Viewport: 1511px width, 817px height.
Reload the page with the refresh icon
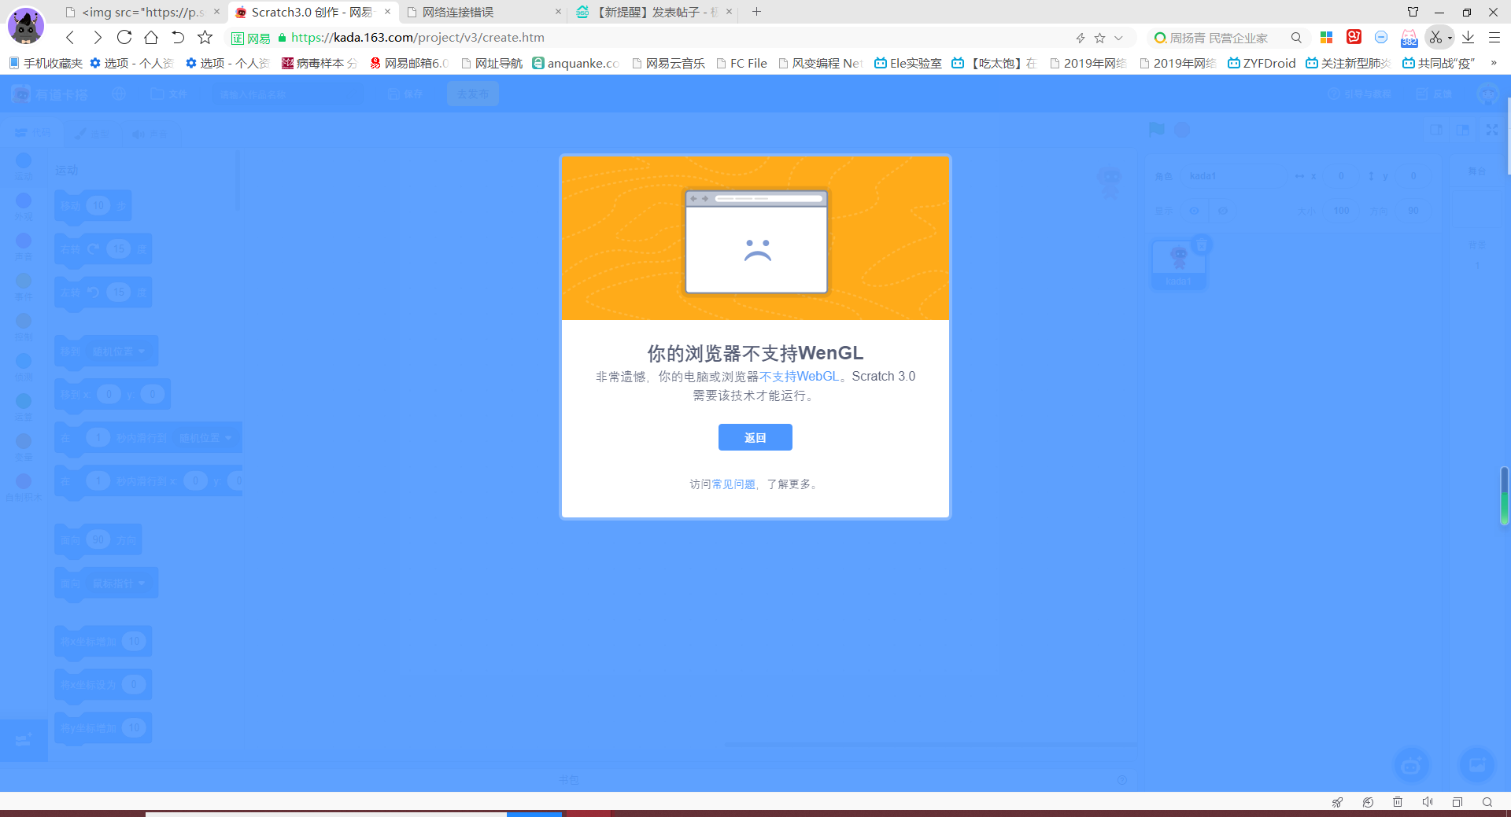pyautogui.click(x=124, y=37)
